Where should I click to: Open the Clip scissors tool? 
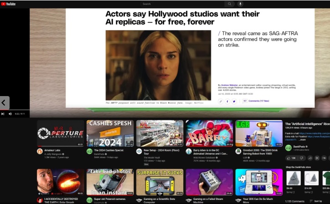pyautogui.click(x=318, y=158)
